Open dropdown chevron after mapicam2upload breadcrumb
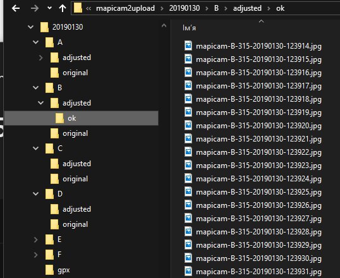The image size is (340, 278). point(162,8)
